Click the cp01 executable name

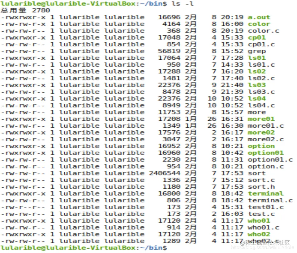[256, 38]
